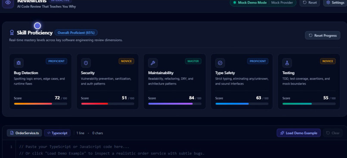Click the Type Safety card title

coord(225,73)
